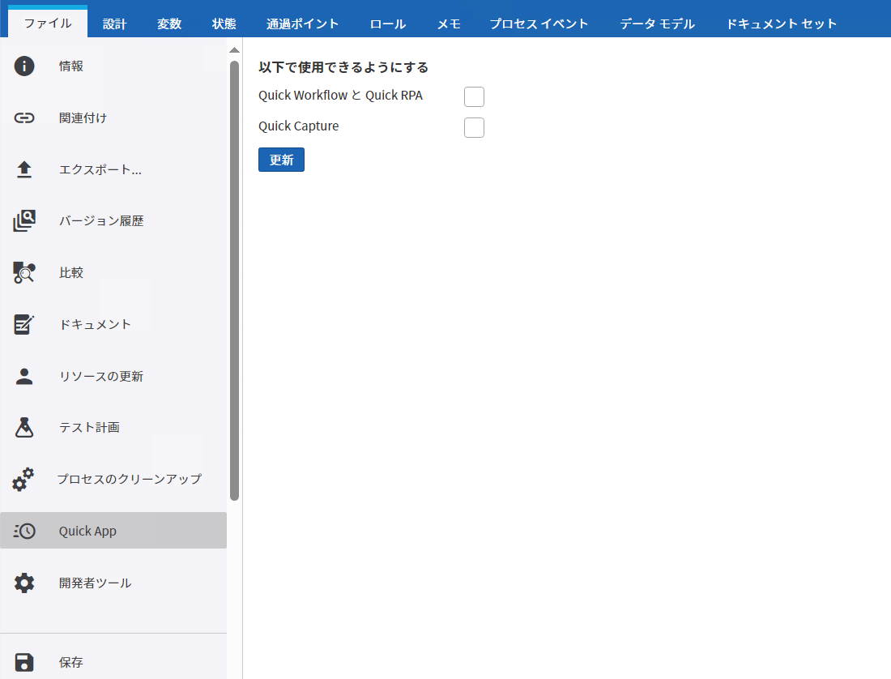Click the プロセスのクリーンアップ gears icon
891x679 pixels.
tap(23, 479)
